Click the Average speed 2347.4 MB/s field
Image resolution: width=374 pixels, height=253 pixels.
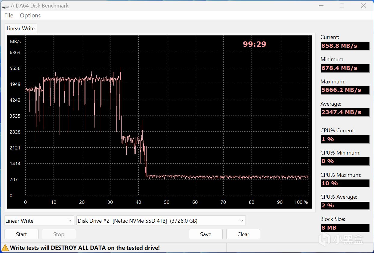[345, 112]
